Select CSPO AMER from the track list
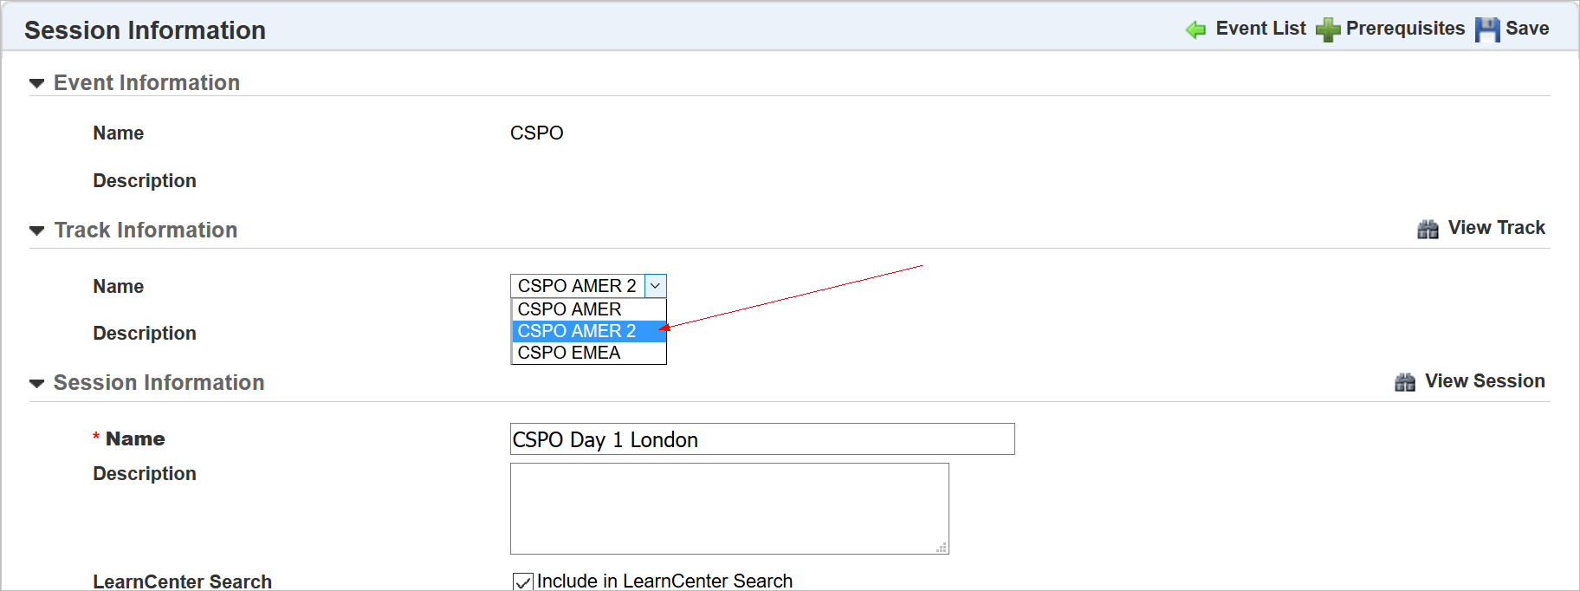 [569, 309]
